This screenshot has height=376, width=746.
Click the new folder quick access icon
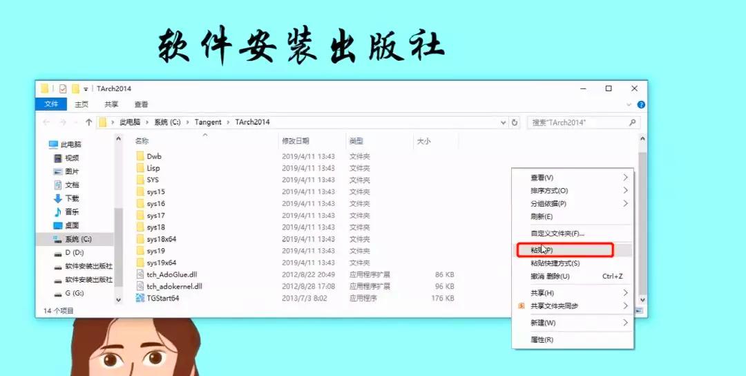pos(75,88)
